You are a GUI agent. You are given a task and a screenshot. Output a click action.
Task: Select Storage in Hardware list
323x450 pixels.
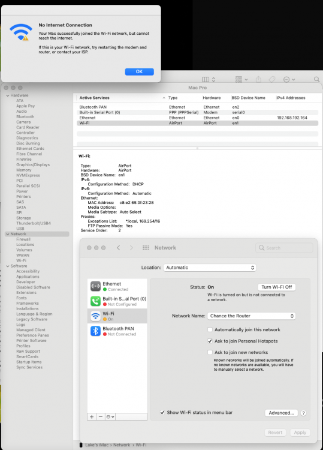(23, 218)
